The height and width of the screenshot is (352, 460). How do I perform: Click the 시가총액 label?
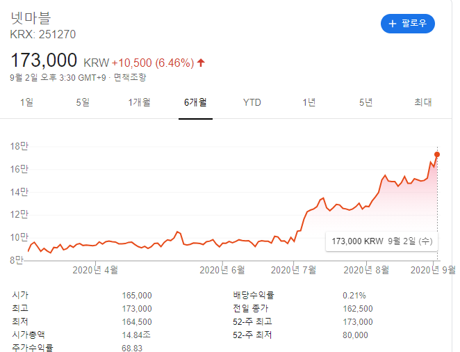tap(28, 335)
